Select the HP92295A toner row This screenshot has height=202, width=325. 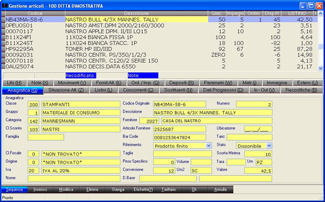159,49
